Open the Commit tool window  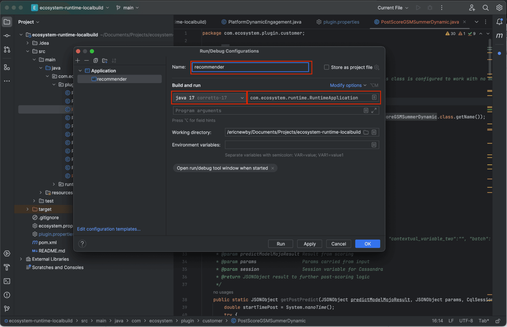(x=7, y=36)
